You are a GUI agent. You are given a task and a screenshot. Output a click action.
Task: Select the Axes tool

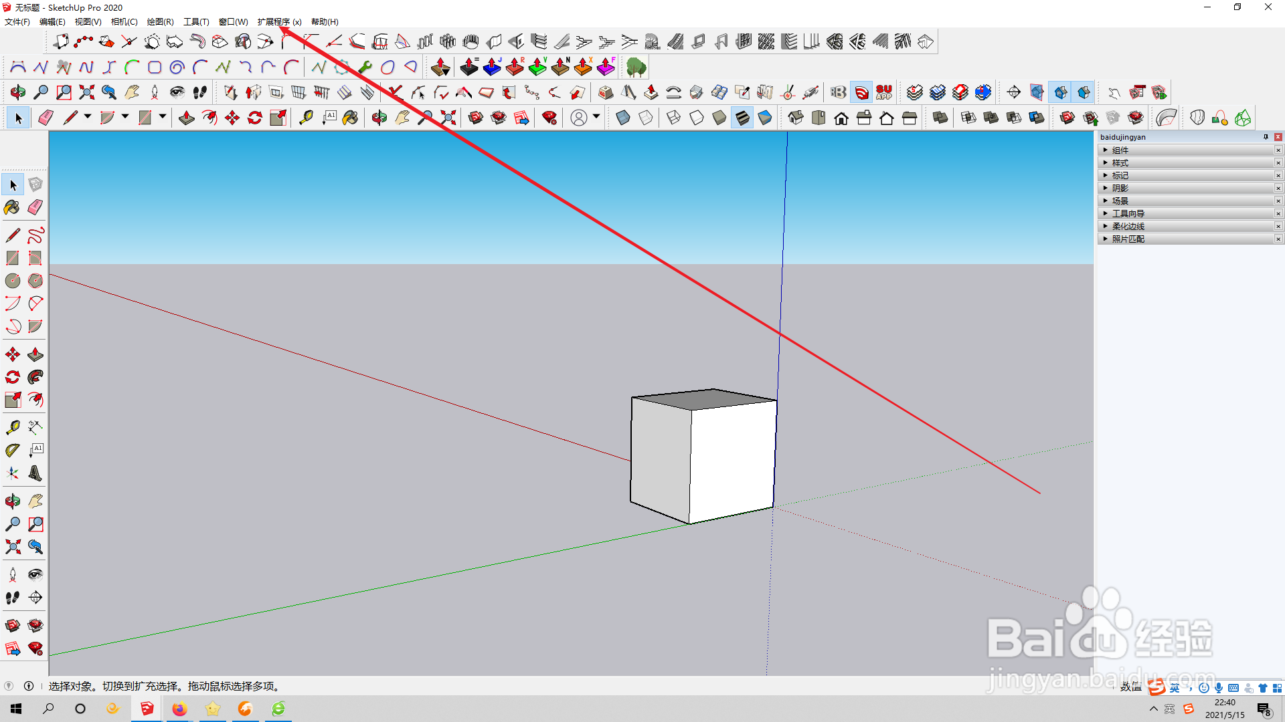(13, 473)
